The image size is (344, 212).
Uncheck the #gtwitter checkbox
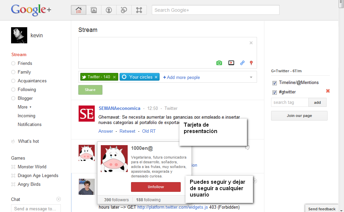tap(274, 92)
